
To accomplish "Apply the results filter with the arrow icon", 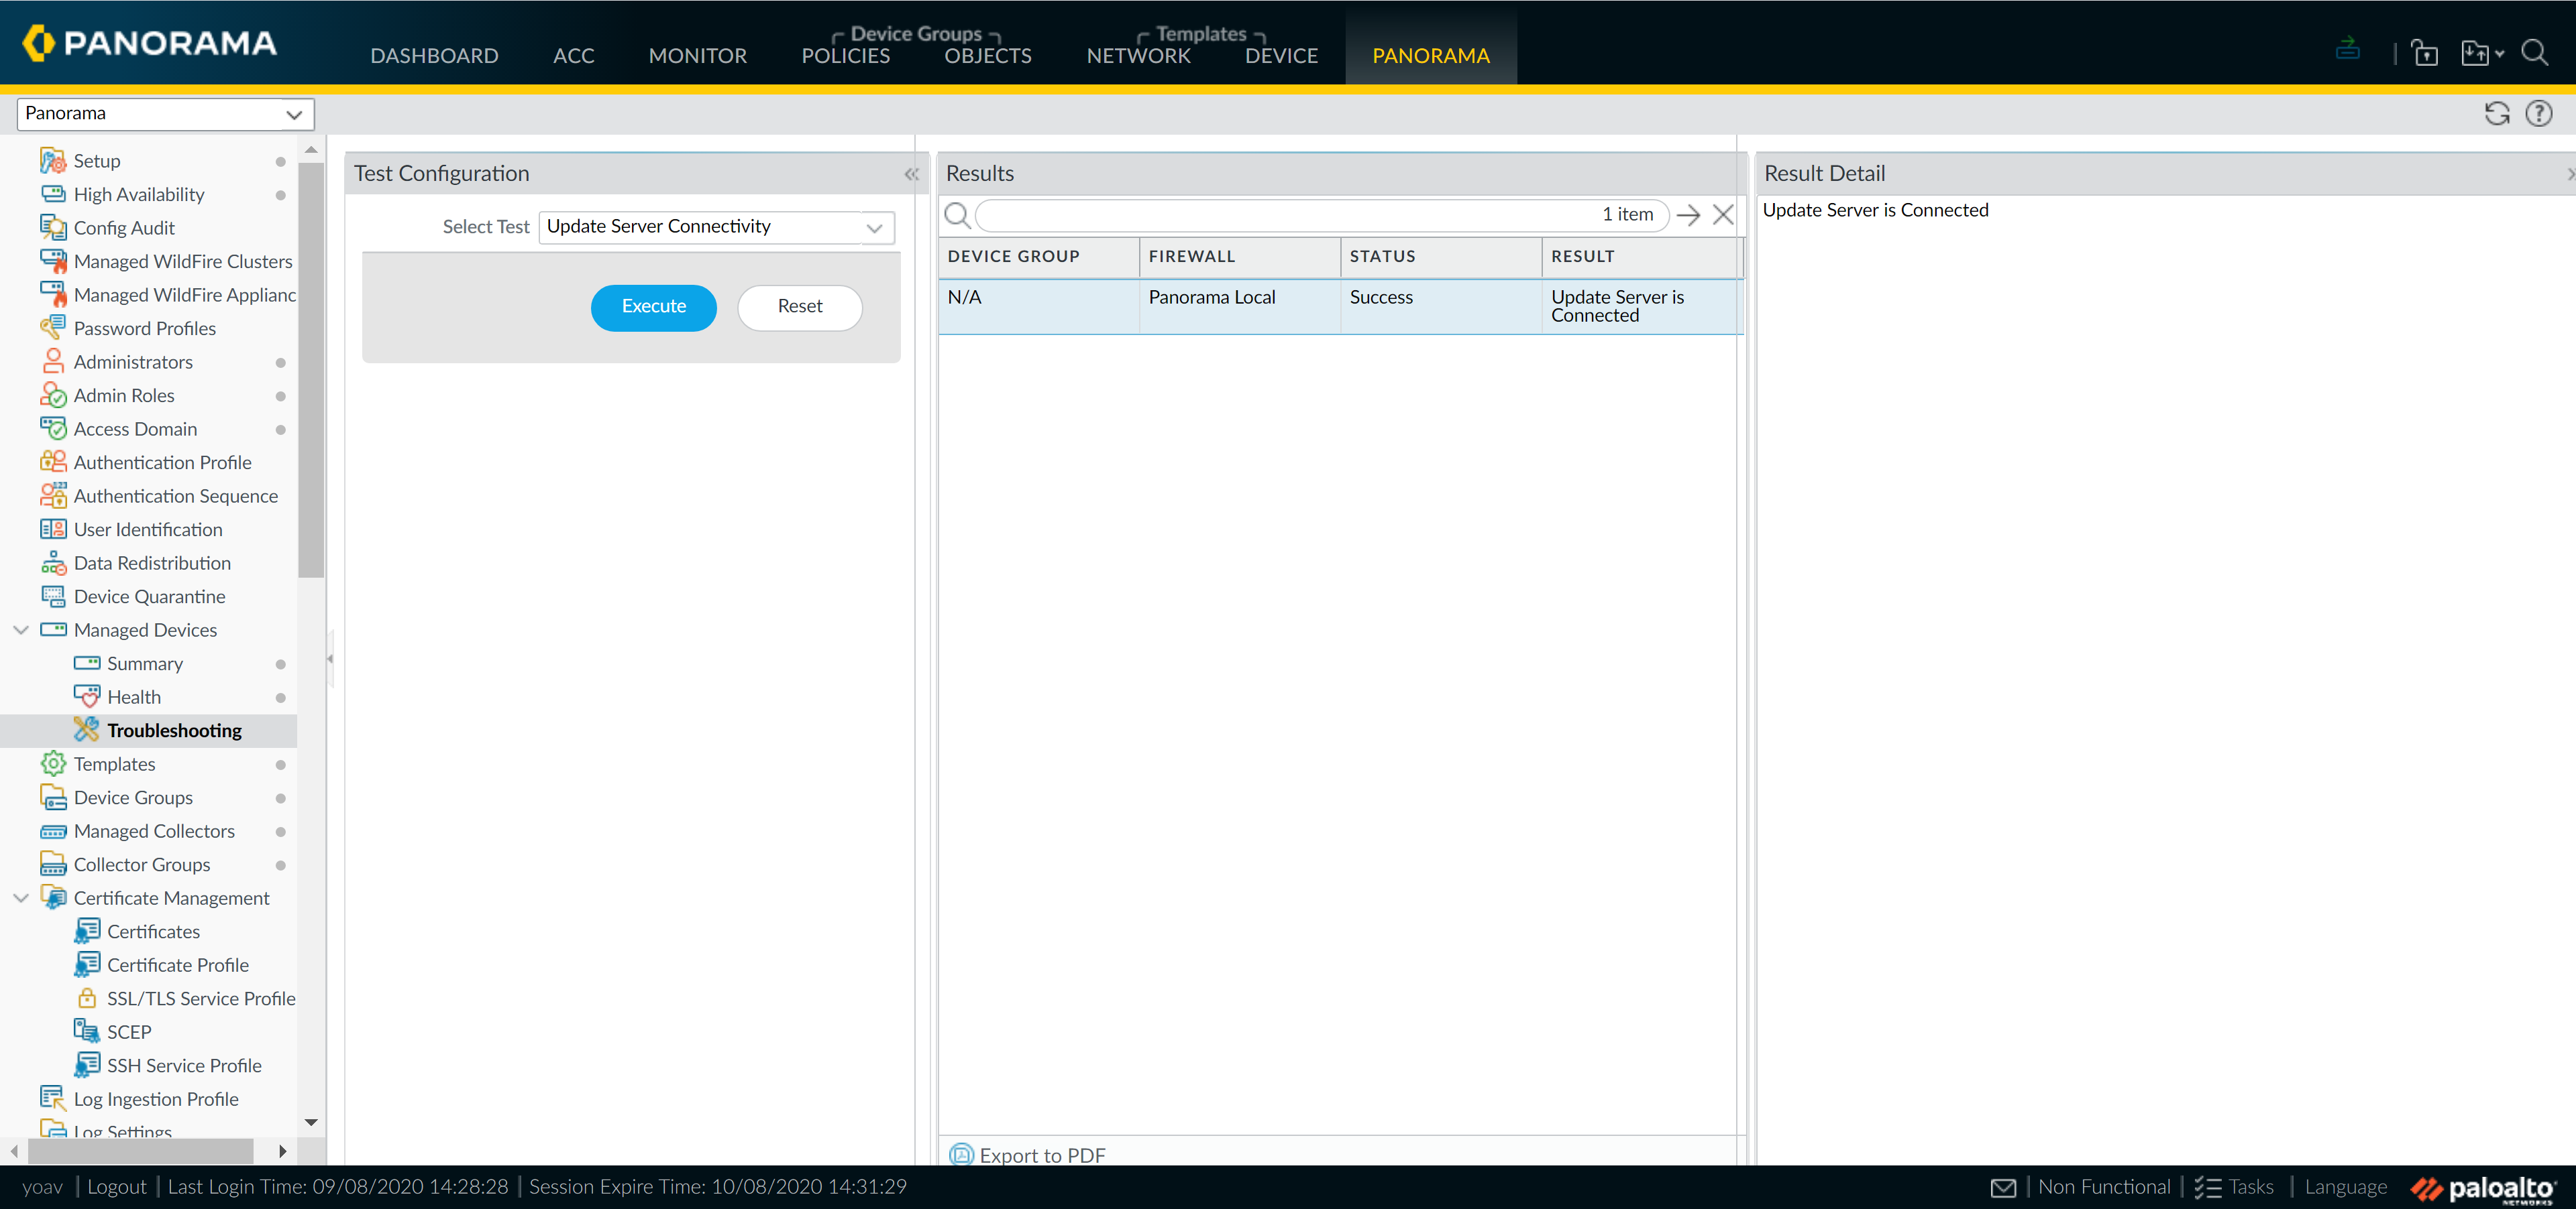I will point(1688,215).
